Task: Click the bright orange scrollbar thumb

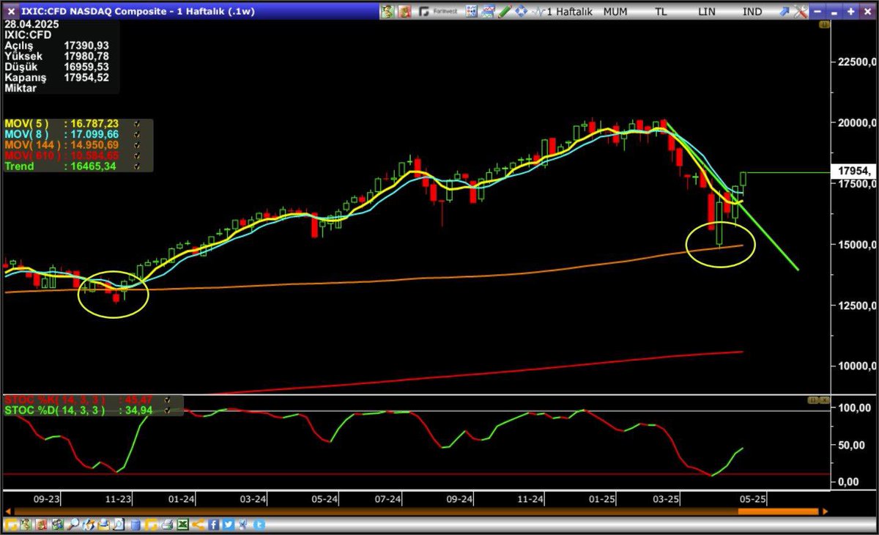Action: (x=778, y=512)
